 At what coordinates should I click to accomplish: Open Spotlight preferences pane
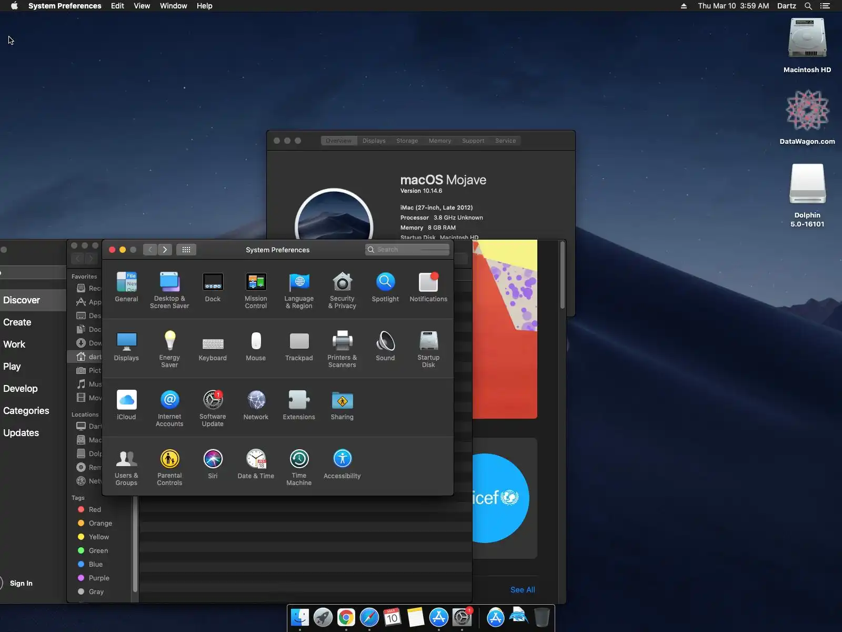pos(385,288)
